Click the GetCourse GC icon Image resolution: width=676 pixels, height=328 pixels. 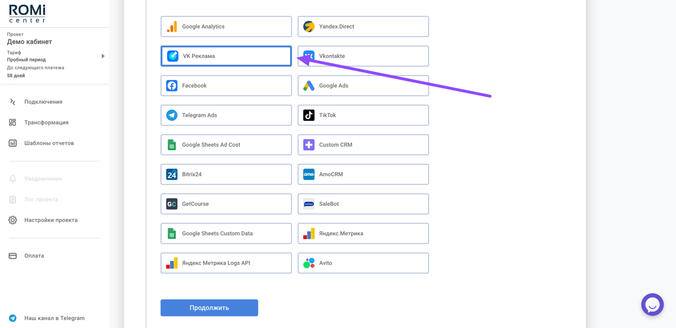[172, 204]
